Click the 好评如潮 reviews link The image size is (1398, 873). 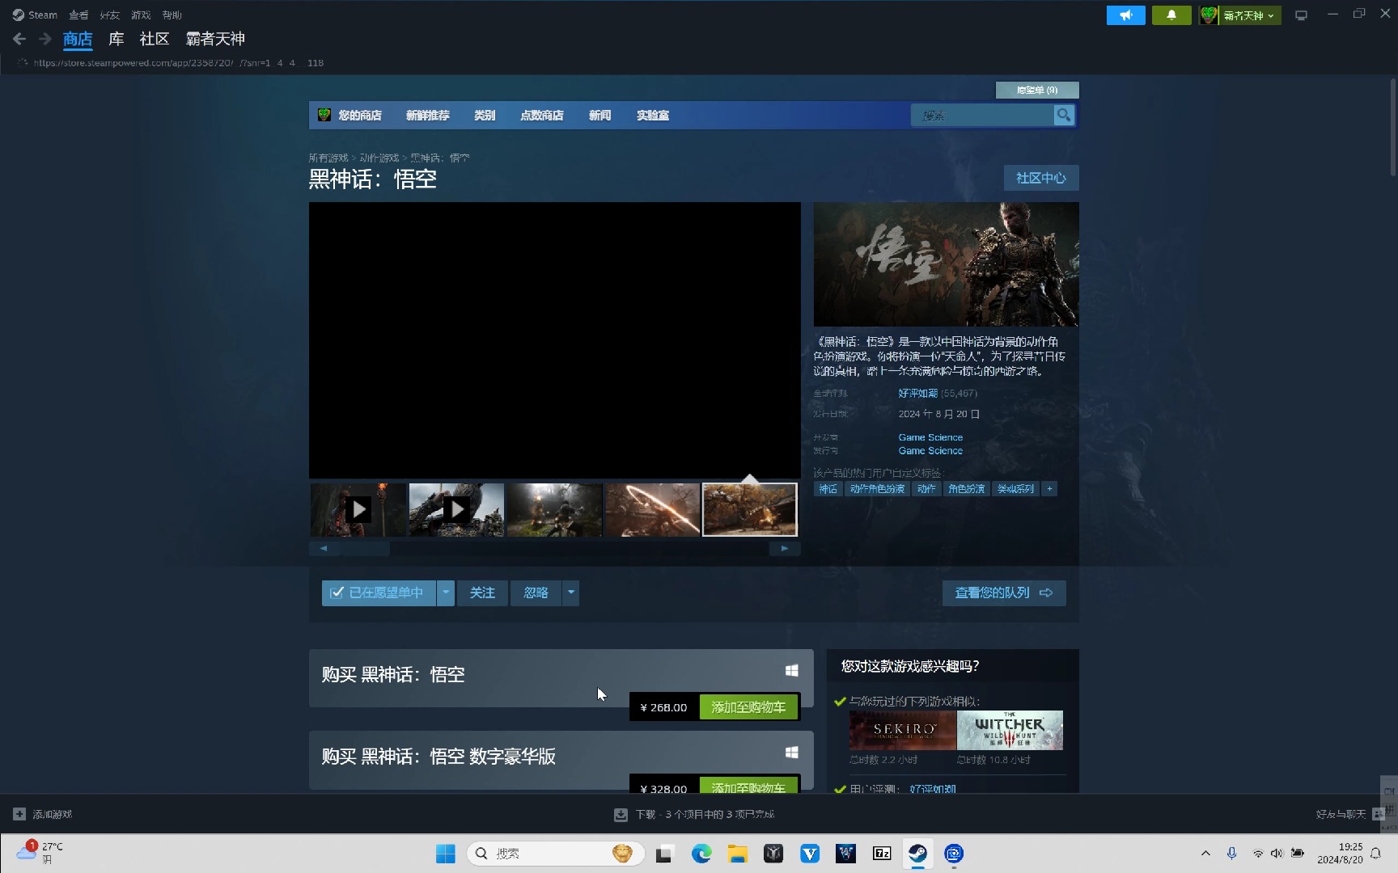tap(917, 394)
